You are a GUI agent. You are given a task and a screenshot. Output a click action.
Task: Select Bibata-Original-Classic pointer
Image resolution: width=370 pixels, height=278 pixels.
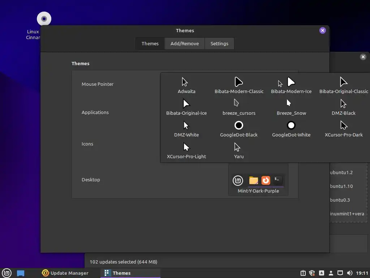click(x=344, y=85)
